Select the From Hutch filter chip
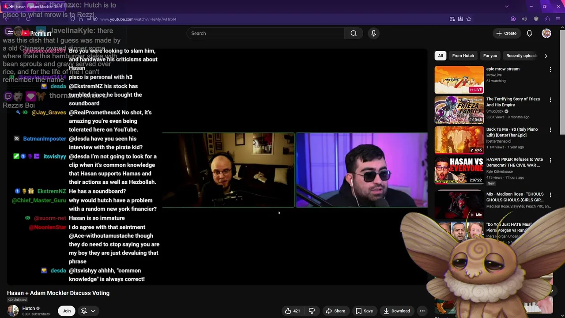 tap(463, 56)
